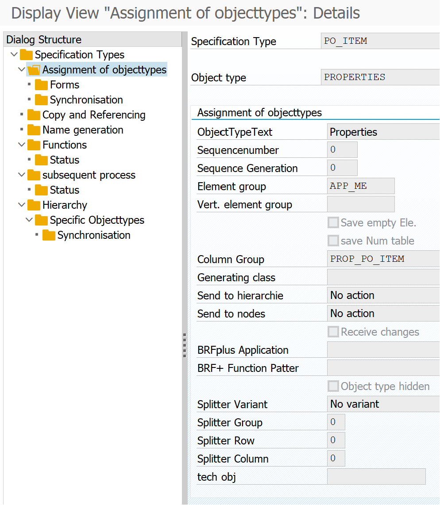Collapse the Hierarchy node chevron
The width and height of the screenshot is (440, 505).
[x=21, y=205]
